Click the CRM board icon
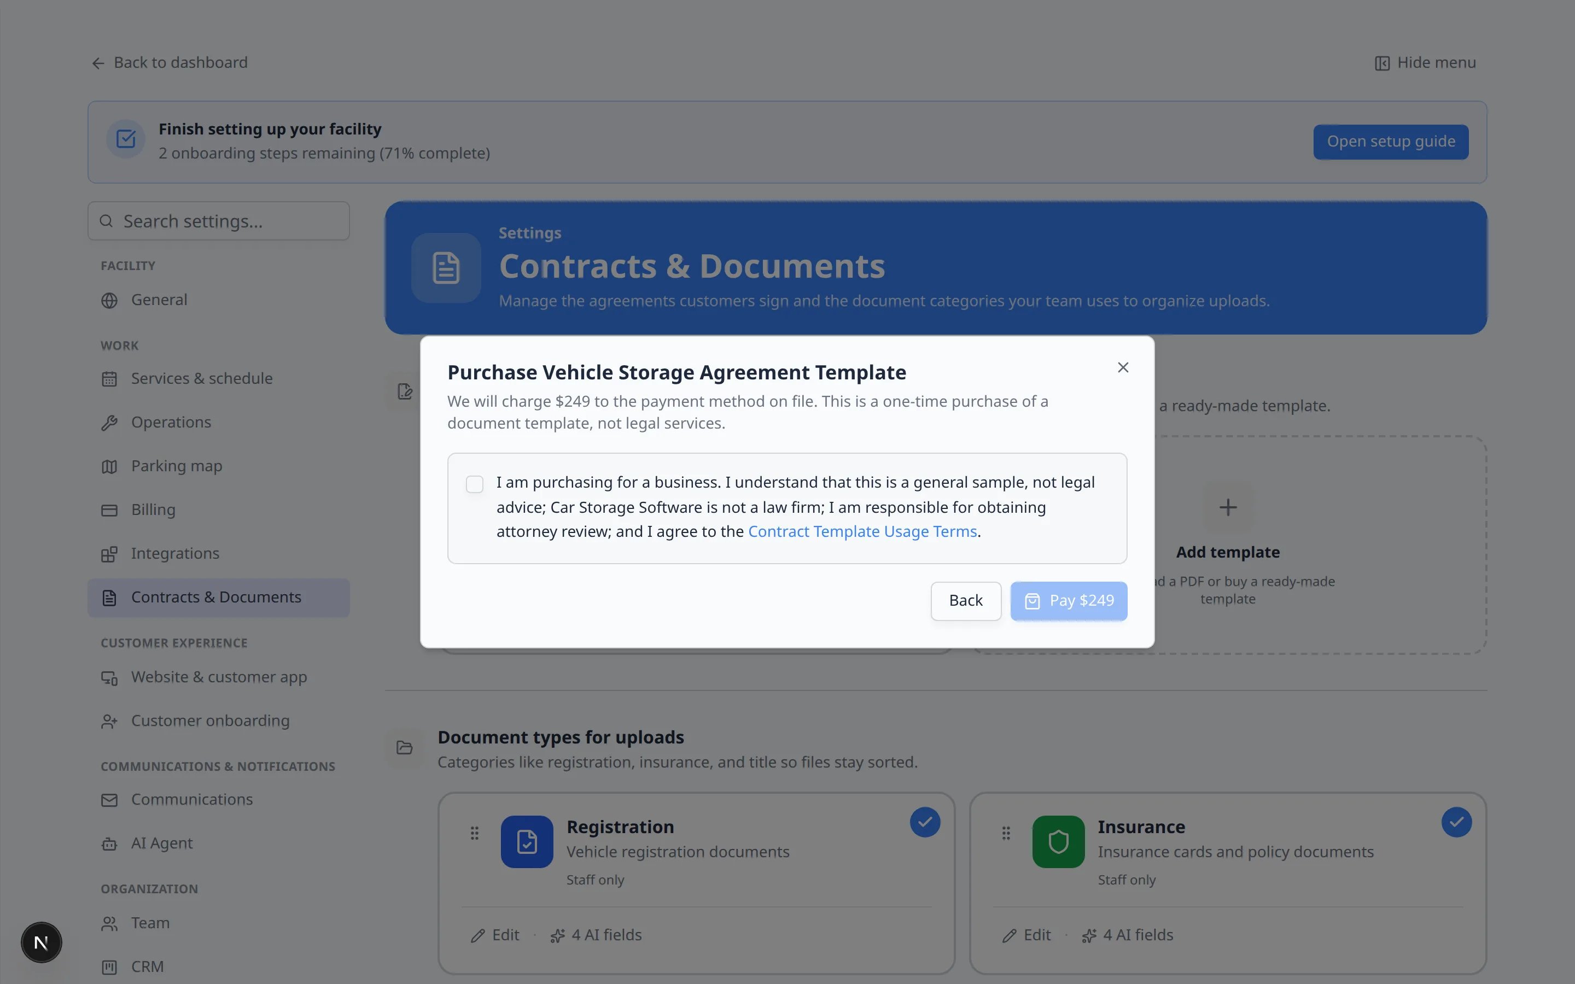The height and width of the screenshot is (984, 1575). tap(109, 968)
